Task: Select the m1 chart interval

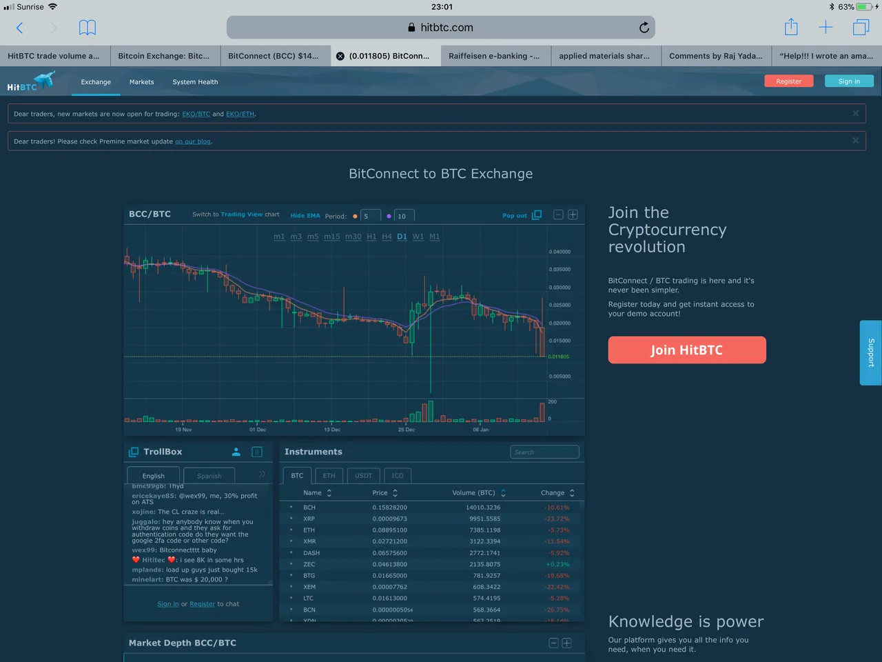Action: click(x=279, y=237)
